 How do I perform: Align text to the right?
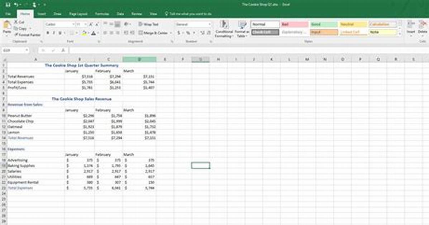(x=118, y=33)
